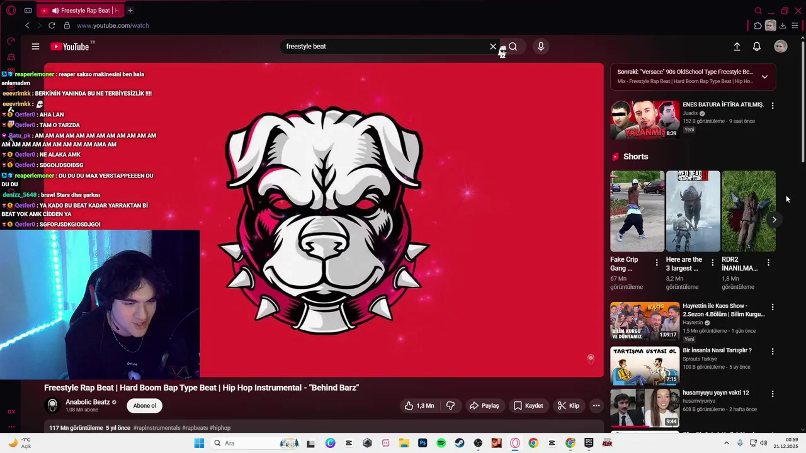The image size is (806, 453).
Task: Save the video with Kaydet
Action: click(x=528, y=406)
